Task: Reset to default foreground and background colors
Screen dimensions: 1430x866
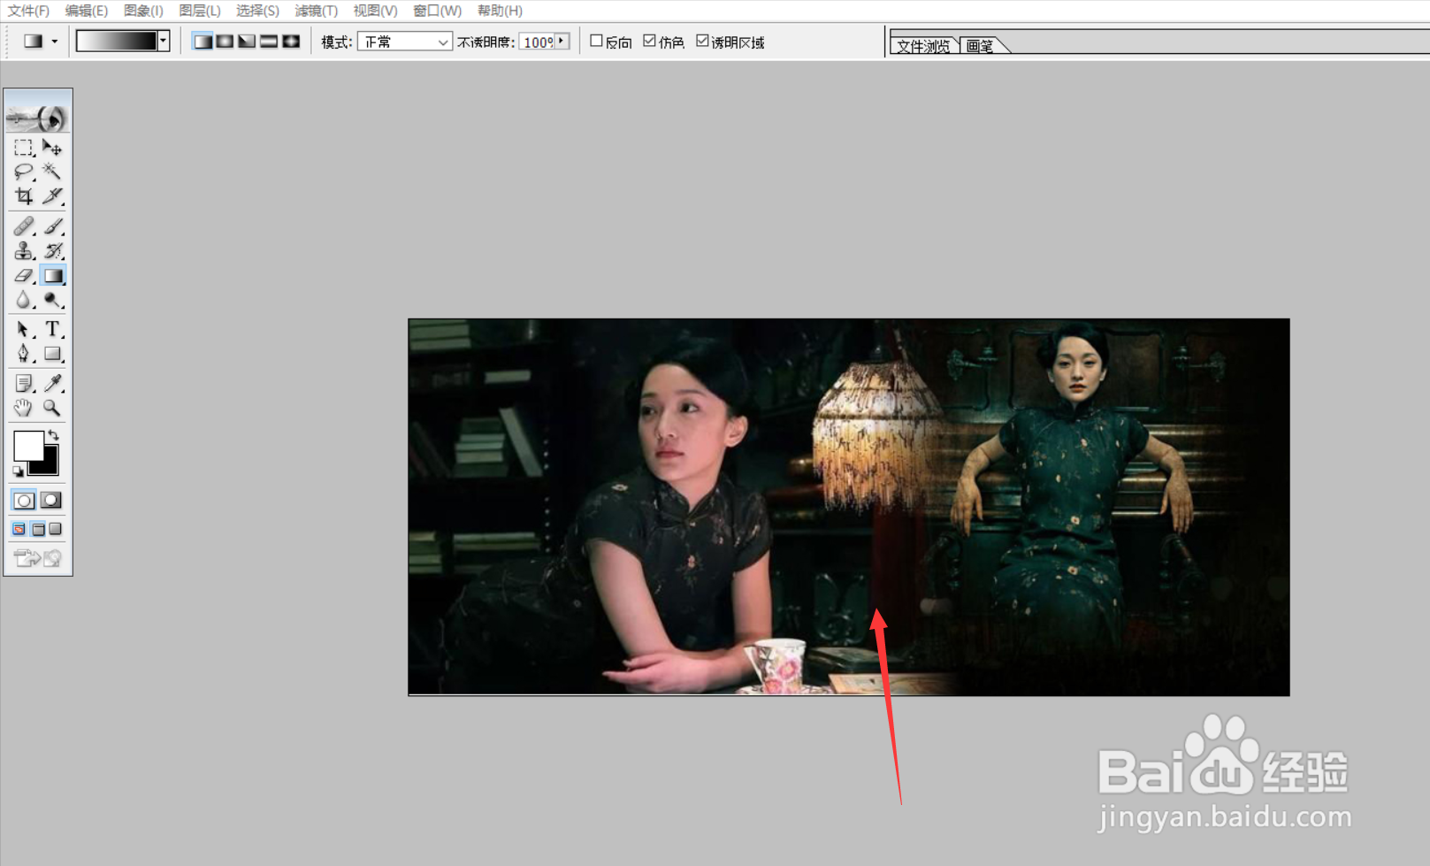Action: [18, 471]
